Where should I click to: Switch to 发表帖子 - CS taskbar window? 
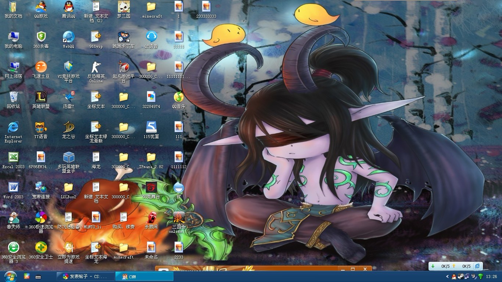click(x=85, y=276)
